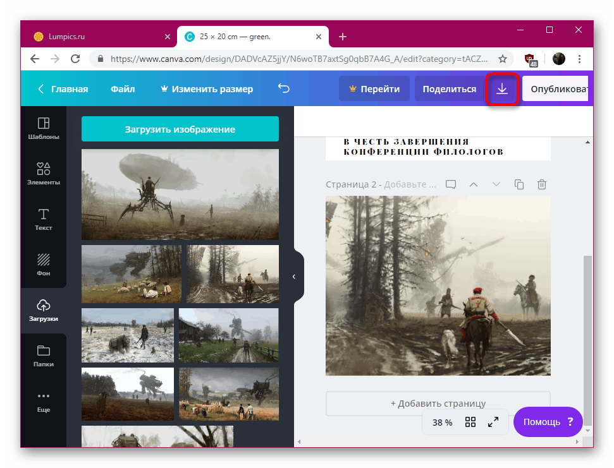The image size is (614, 468).
Task: Select the dark field walking robot thumbnail
Action: click(128, 394)
